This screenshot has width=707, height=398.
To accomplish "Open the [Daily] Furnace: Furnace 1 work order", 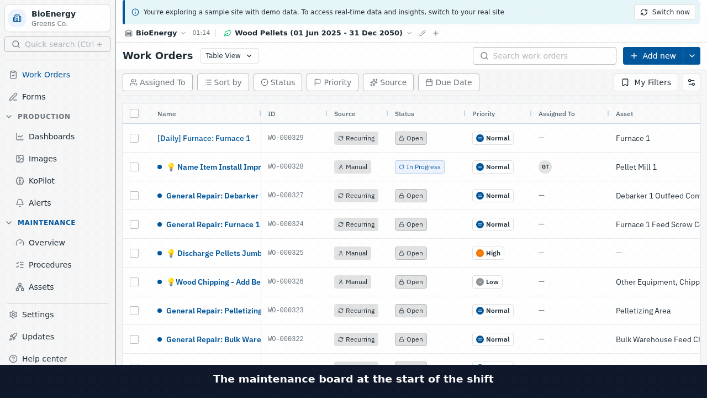I will [204, 138].
